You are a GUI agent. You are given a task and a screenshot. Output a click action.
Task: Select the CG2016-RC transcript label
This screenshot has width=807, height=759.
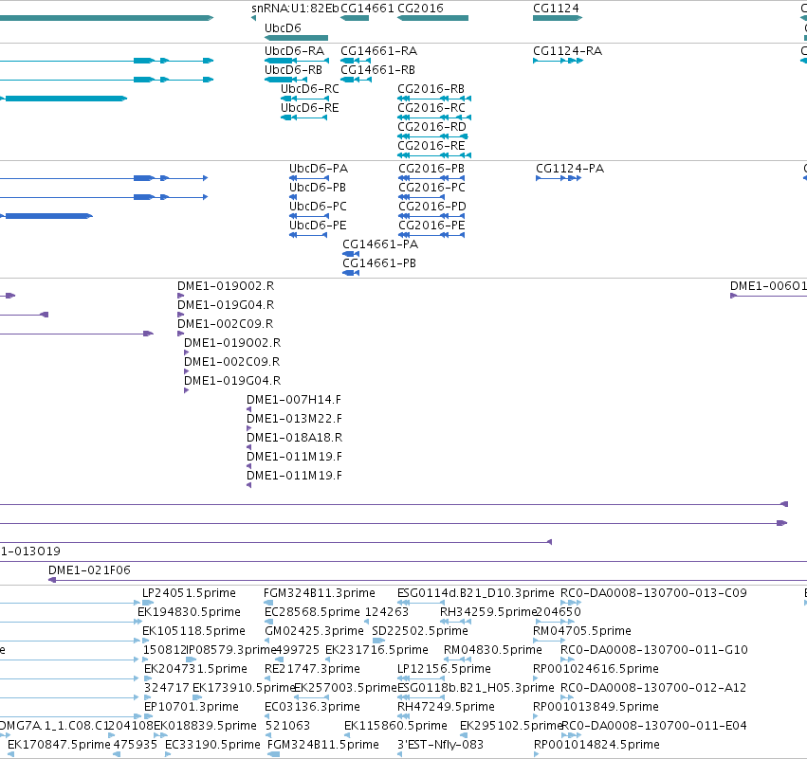point(431,108)
